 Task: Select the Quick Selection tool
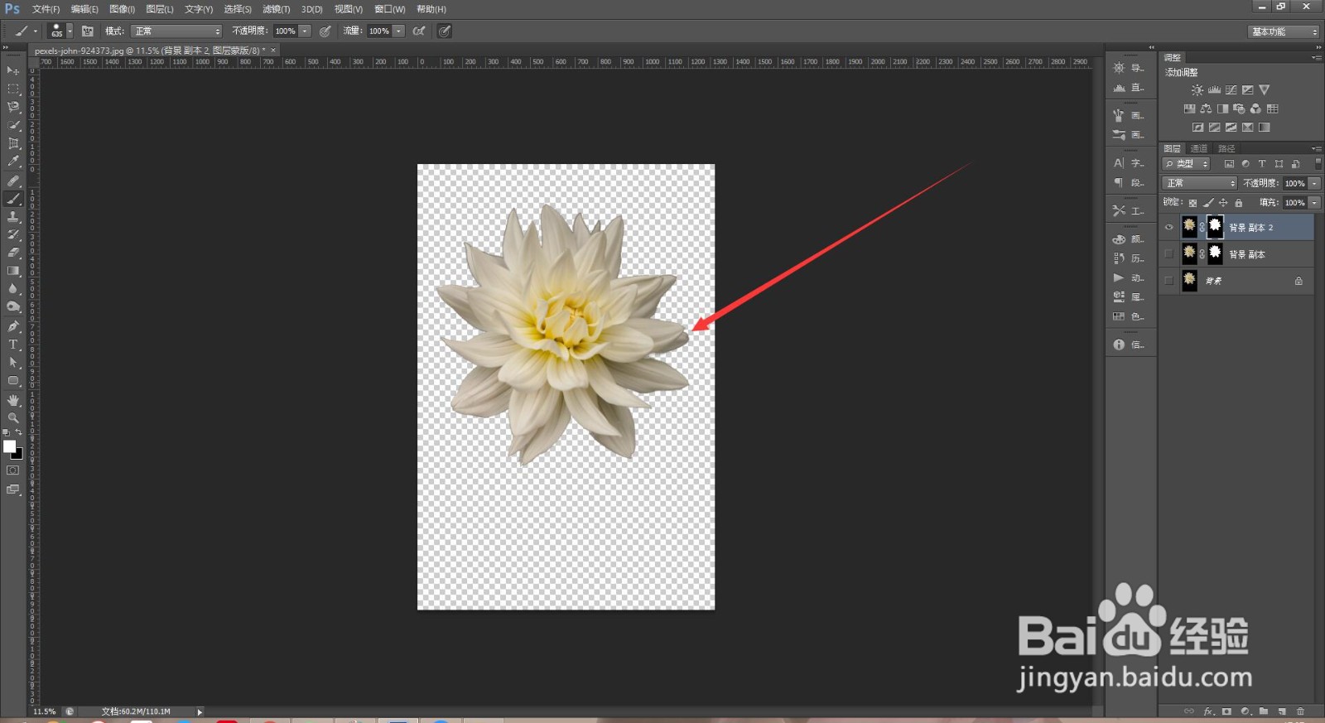click(x=13, y=125)
